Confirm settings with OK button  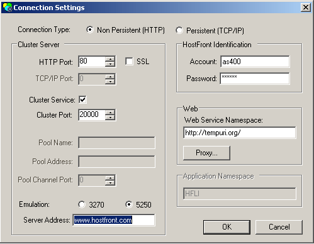point(227,227)
